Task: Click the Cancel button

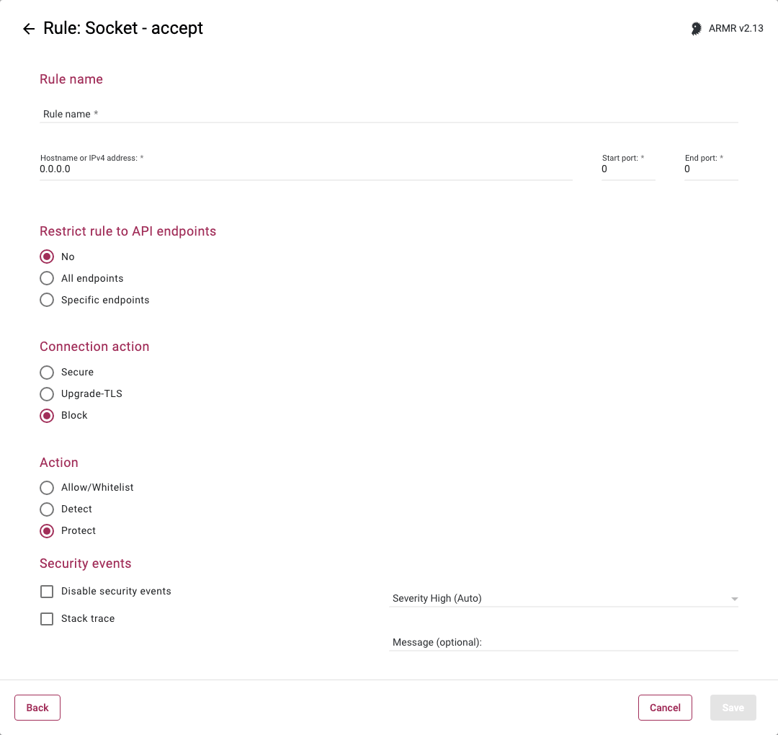Action: pos(665,707)
